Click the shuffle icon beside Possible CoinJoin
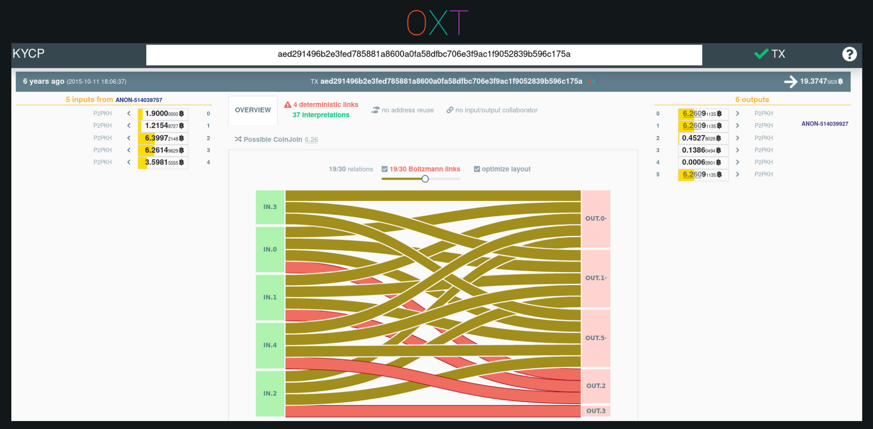This screenshot has width=873, height=429. (238, 140)
